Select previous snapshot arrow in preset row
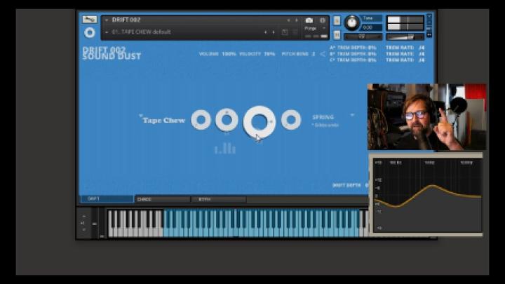 tap(265, 32)
